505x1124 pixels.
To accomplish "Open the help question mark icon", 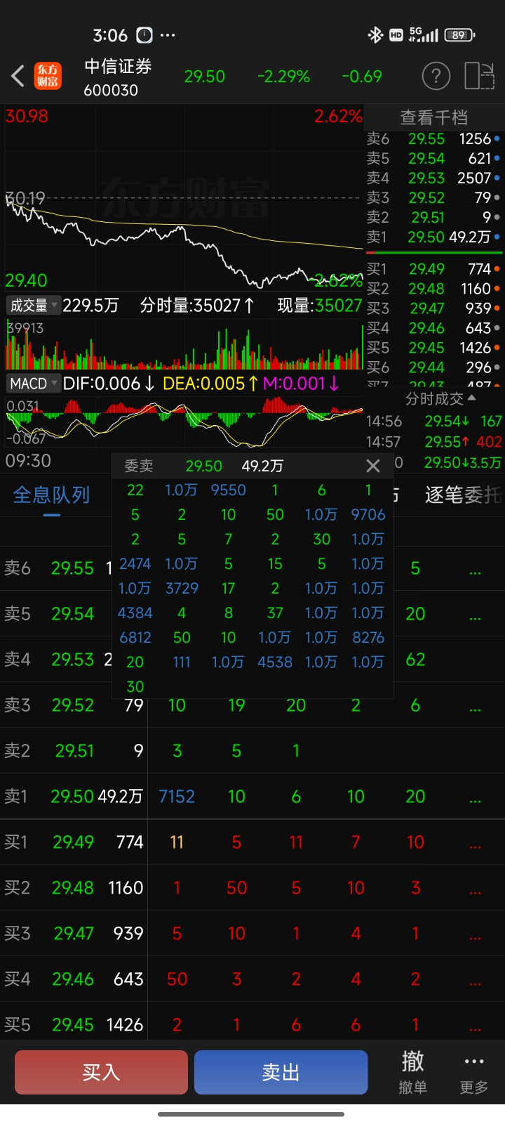I will [x=436, y=76].
